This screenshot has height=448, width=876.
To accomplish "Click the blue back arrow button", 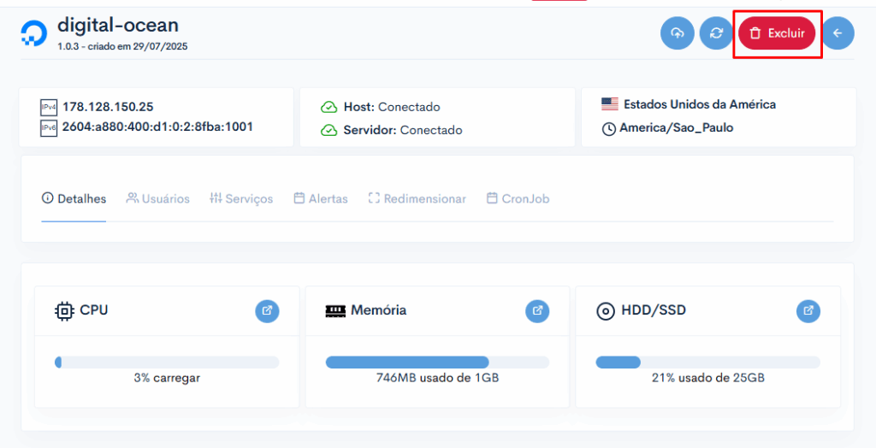I will click(x=838, y=33).
